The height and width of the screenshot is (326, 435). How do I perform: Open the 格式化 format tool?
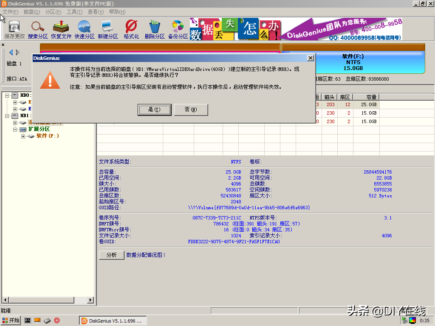130,28
